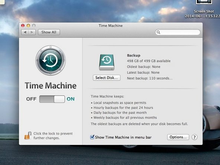Screen dimensions: 220x165
Task: Go back with the left arrow button
Action: [25, 32]
